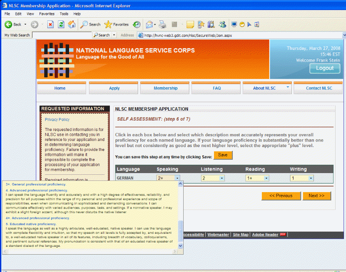
Task: Click the Forward arrow button
Action: 34,24
